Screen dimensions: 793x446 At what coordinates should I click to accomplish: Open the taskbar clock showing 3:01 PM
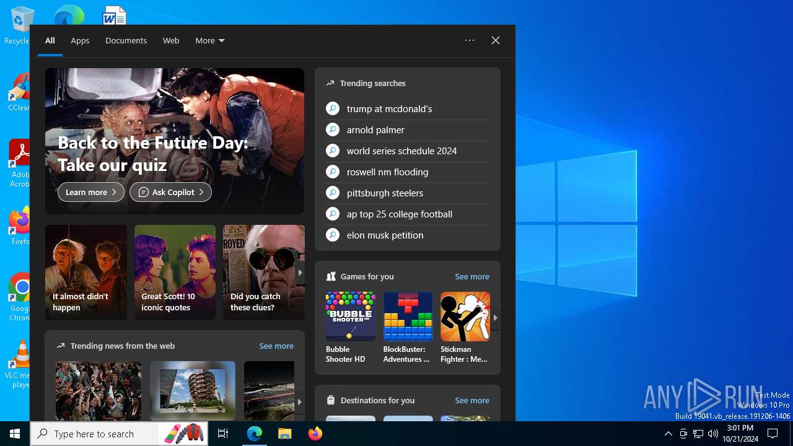click(740, 434)
